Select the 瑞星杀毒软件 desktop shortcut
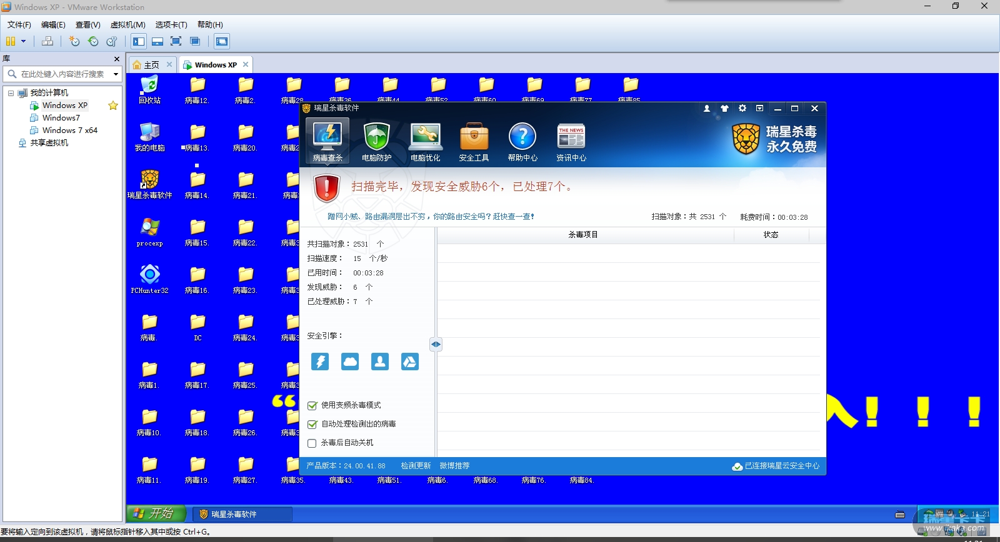The image size is (1000, 542). click(x=149, y=185)
